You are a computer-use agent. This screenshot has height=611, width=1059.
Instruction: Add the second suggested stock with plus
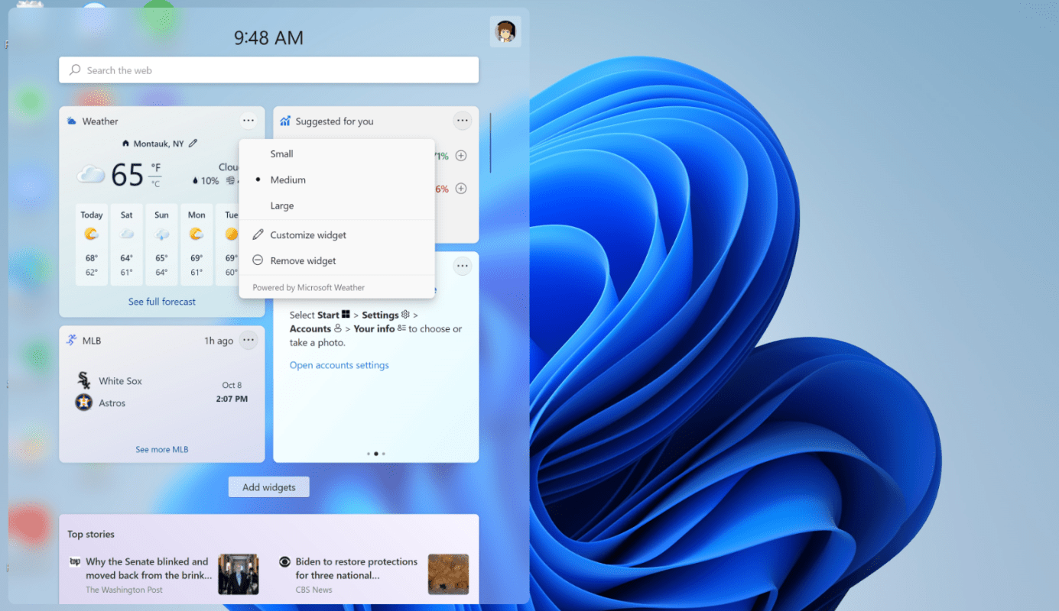coord(461,189)
